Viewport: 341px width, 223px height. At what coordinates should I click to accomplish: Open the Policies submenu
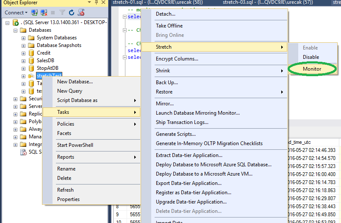(91, 124)
